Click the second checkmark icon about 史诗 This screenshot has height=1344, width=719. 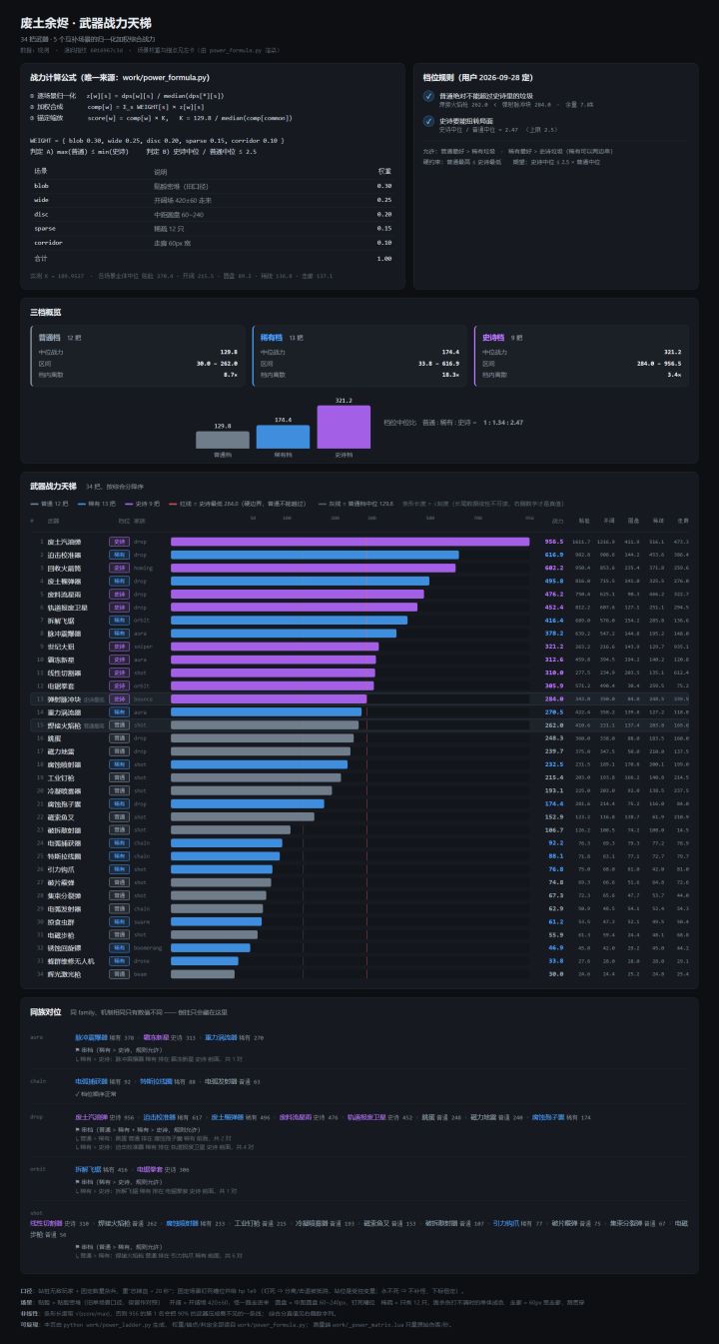point(428,124)
